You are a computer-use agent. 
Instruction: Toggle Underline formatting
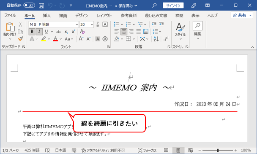click(46, 31)
